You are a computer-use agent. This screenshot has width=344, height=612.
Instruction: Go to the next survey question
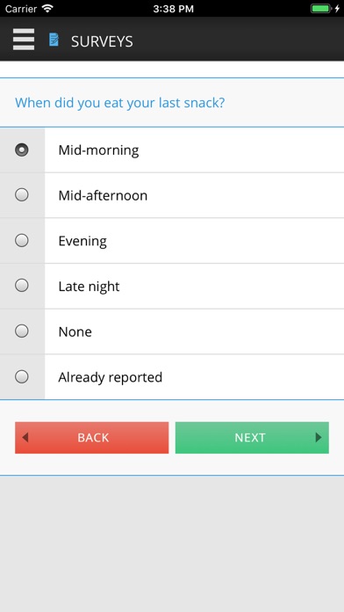coord(252,438)
